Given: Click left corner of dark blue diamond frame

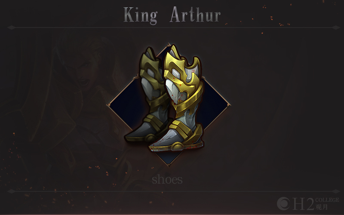Looking at the screenshot, I should point(109,105).
